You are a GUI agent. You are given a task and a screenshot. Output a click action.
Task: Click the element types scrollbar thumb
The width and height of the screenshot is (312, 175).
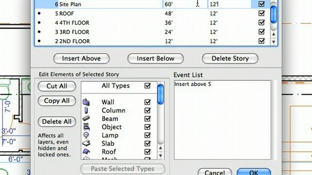(160, 94)
